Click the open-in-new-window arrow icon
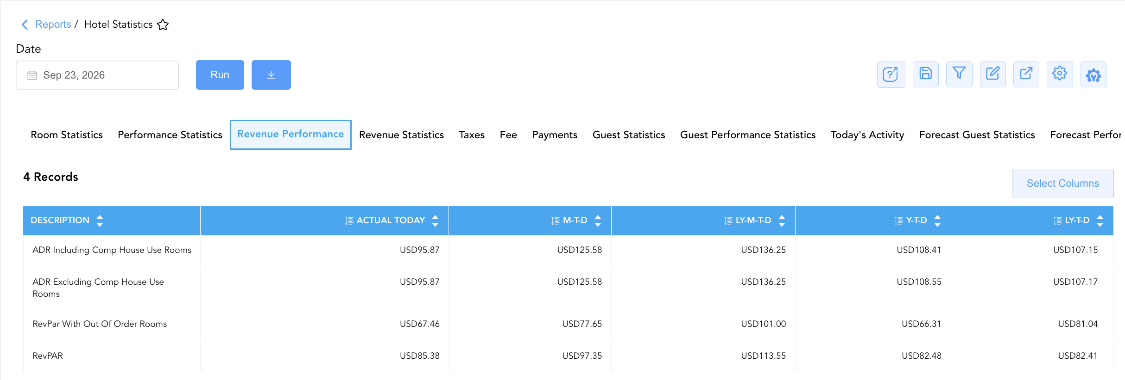 (1026, 74)
